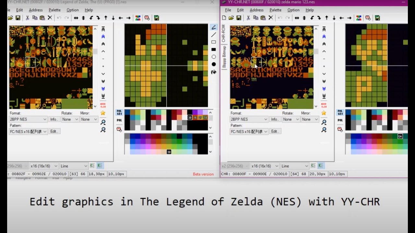Click Delete X icon in right window toolbar
415x233 pixels.
271,18
